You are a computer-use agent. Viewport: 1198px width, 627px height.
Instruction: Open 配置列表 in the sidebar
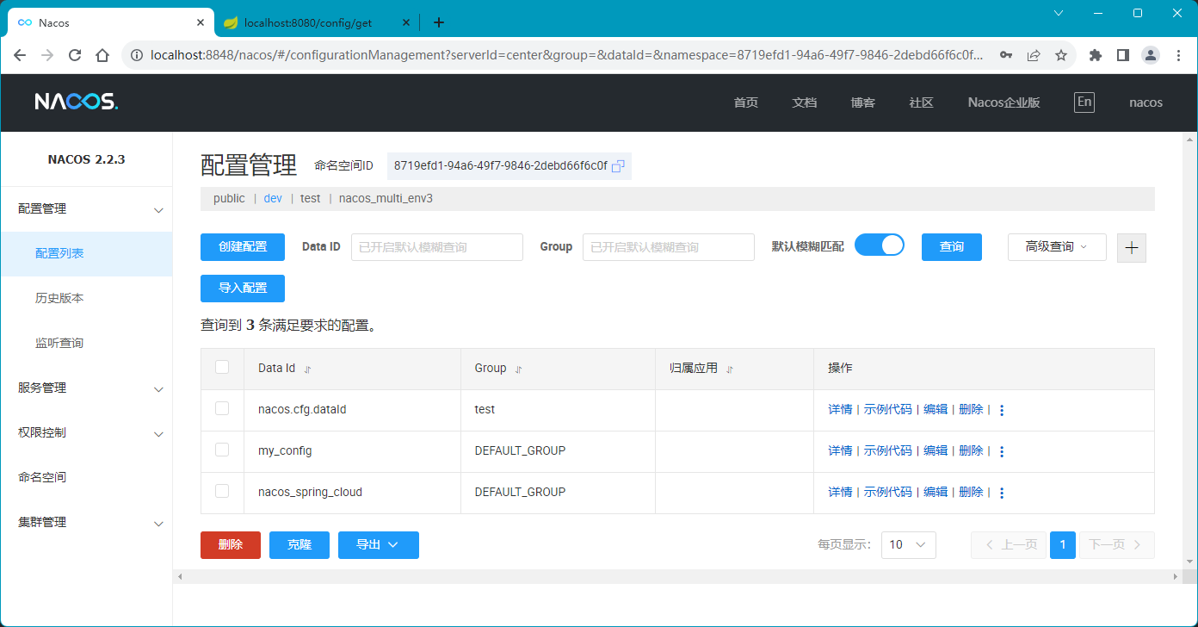(x=86, y=254)
